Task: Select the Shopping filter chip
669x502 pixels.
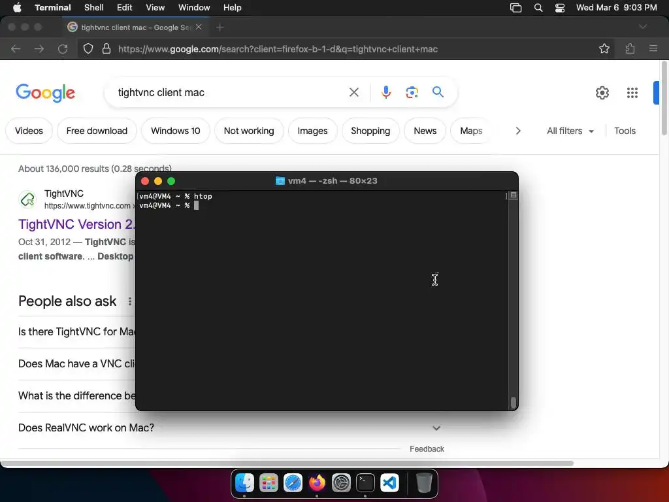Action: point(370,131)
